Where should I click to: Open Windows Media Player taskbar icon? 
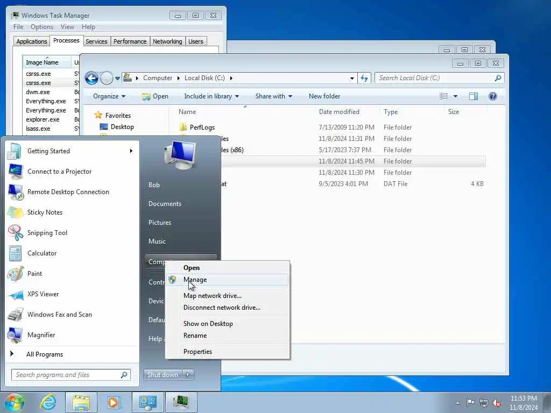point(114,402)
